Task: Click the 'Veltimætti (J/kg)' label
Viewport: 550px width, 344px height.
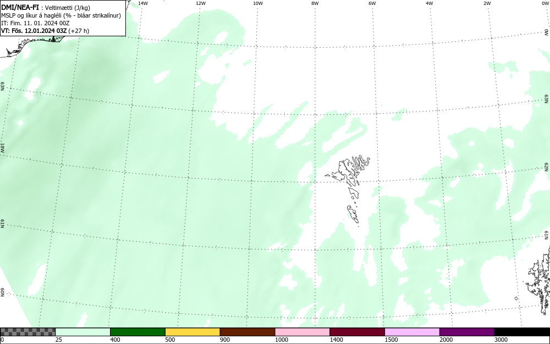Action: tap(68, 8)
